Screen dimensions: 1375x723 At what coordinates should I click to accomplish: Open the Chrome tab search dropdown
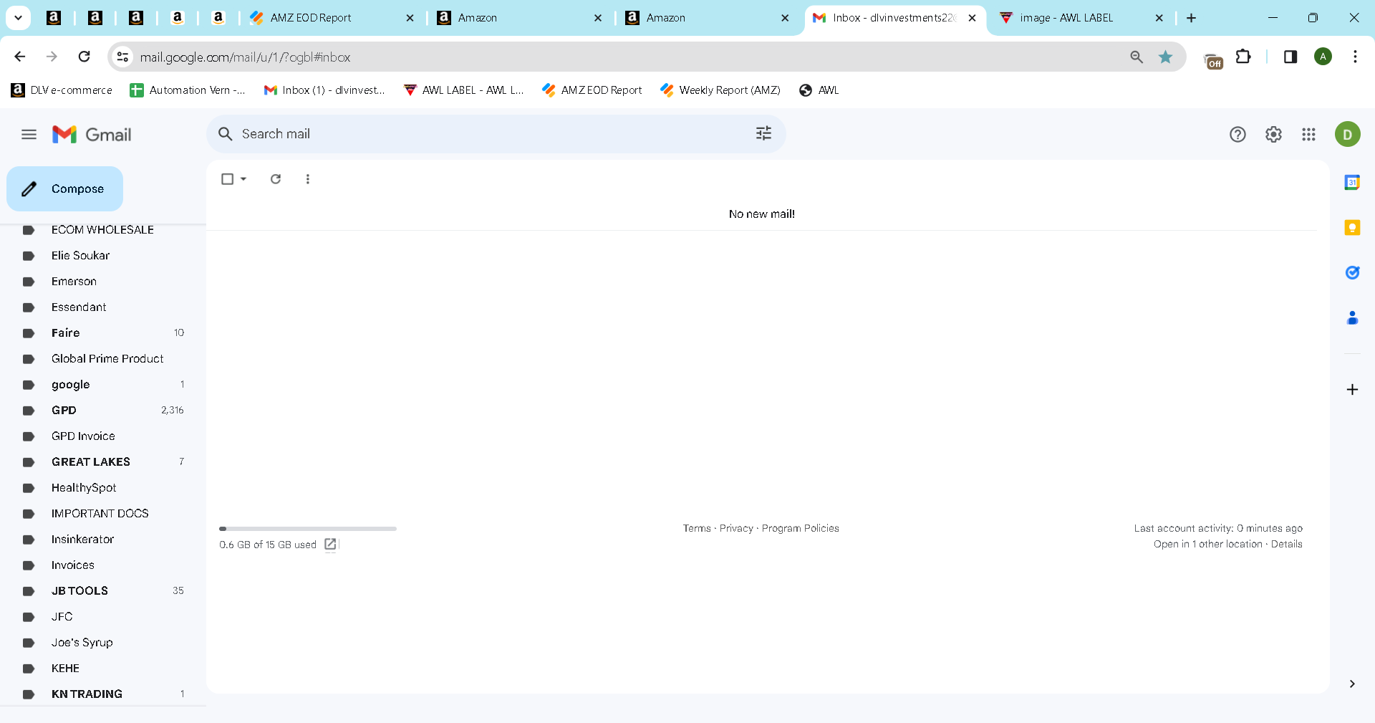pos(18,18)
